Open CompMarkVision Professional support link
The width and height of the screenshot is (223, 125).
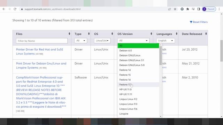coord(41,92)
